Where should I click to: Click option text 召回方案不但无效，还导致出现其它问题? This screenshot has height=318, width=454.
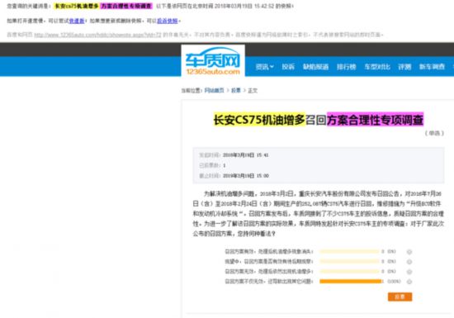(269, 281)
